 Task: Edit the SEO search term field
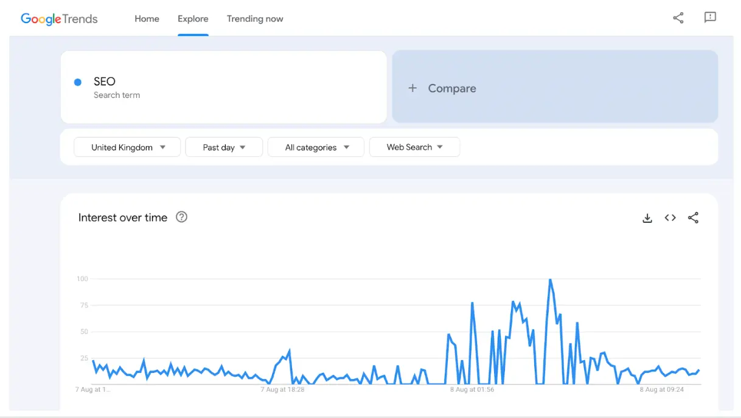click(x=223, y=87)
